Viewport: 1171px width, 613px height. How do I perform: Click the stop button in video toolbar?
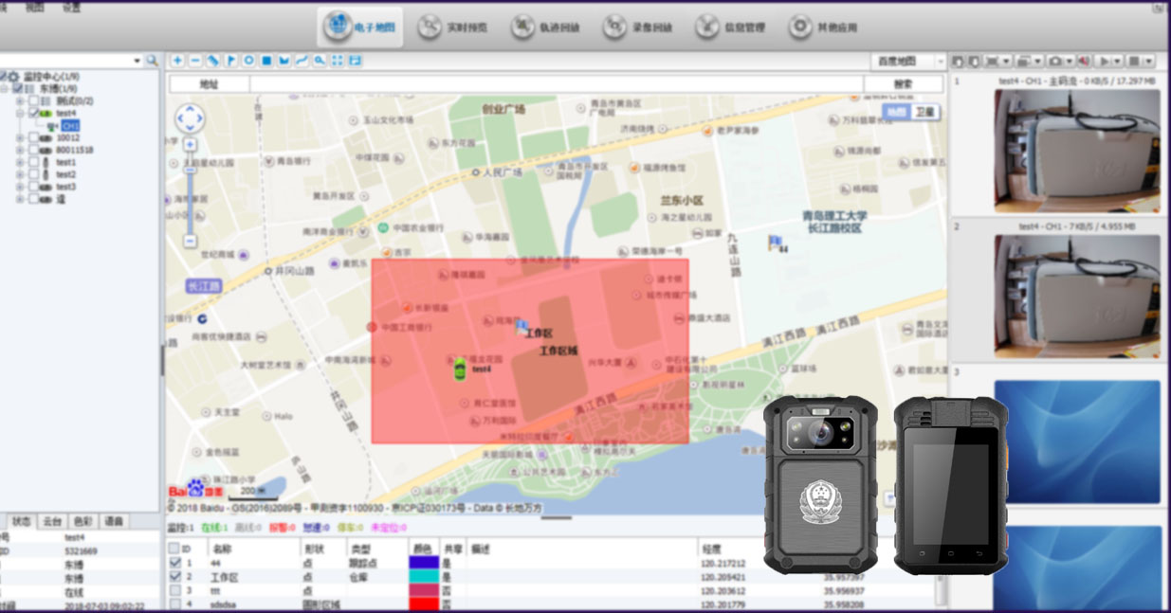(1134, 61)
